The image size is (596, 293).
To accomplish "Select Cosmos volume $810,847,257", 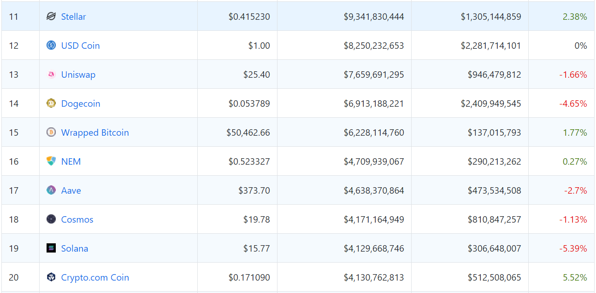I will pos(495,219).
